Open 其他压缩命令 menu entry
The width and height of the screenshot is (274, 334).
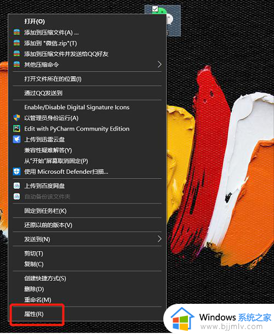pyautogui.click(x=87, y=64)
